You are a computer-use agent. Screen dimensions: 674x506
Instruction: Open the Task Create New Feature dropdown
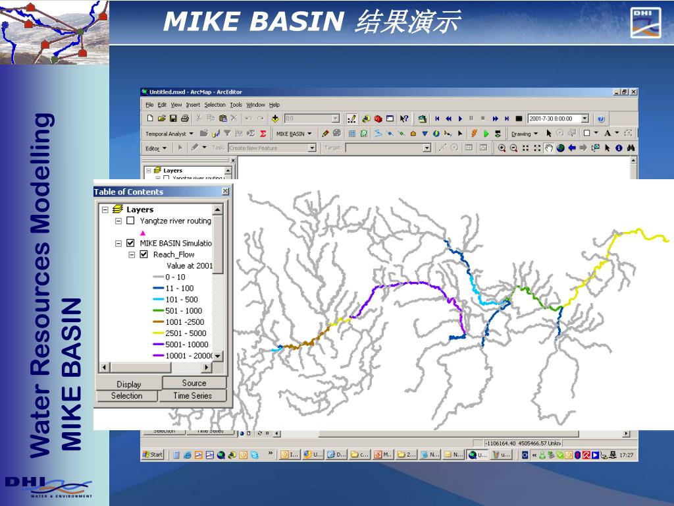pyautogui.click(x=312, y=148)
